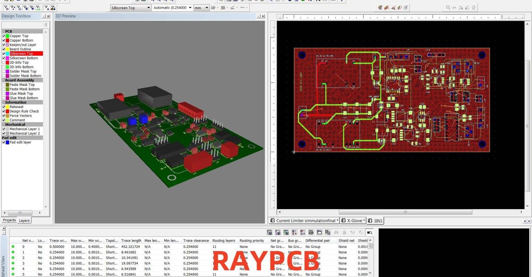Select the zoom tool icon near the top-right

pos(392,7)
